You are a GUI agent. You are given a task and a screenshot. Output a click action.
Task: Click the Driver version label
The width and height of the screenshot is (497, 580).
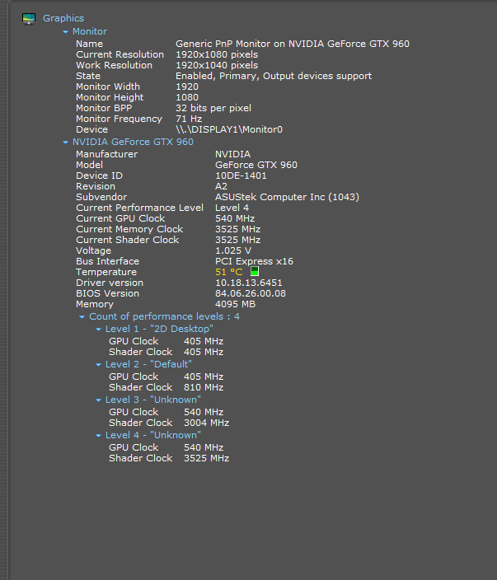(110, 283)
